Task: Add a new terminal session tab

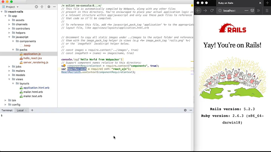Action: (x=32, y=110)
